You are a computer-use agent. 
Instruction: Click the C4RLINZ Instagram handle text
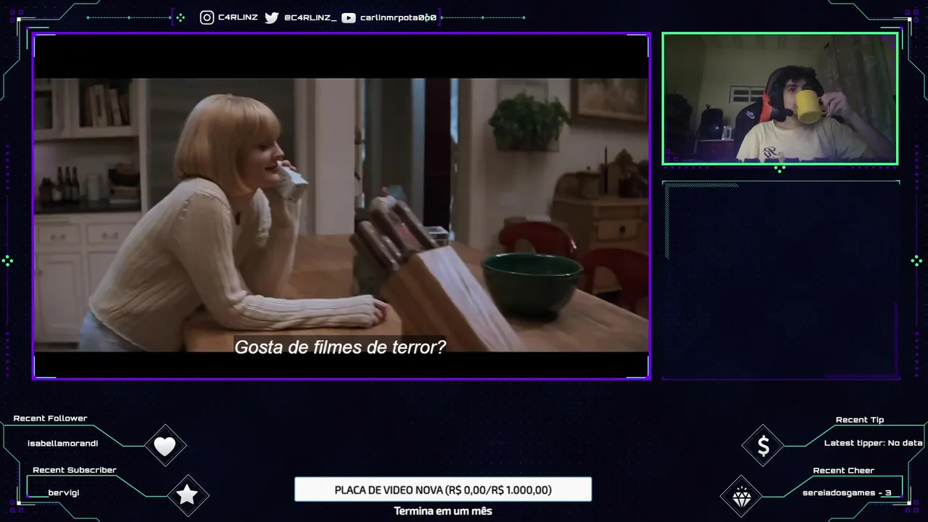coord(238,17)
